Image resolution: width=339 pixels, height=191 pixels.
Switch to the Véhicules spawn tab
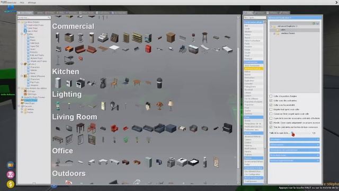coord(72,13)
